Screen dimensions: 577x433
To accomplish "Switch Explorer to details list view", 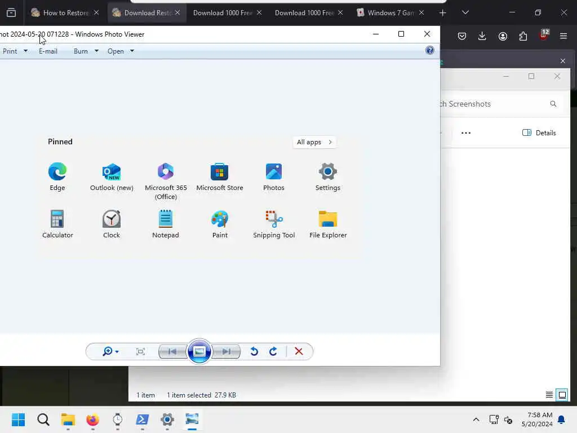I will click(549, 395).
